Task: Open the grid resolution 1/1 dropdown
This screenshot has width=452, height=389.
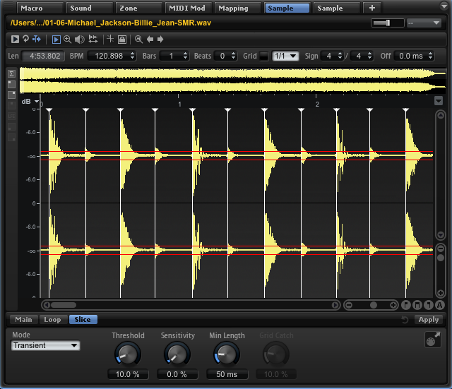Action: click(285, 56)
